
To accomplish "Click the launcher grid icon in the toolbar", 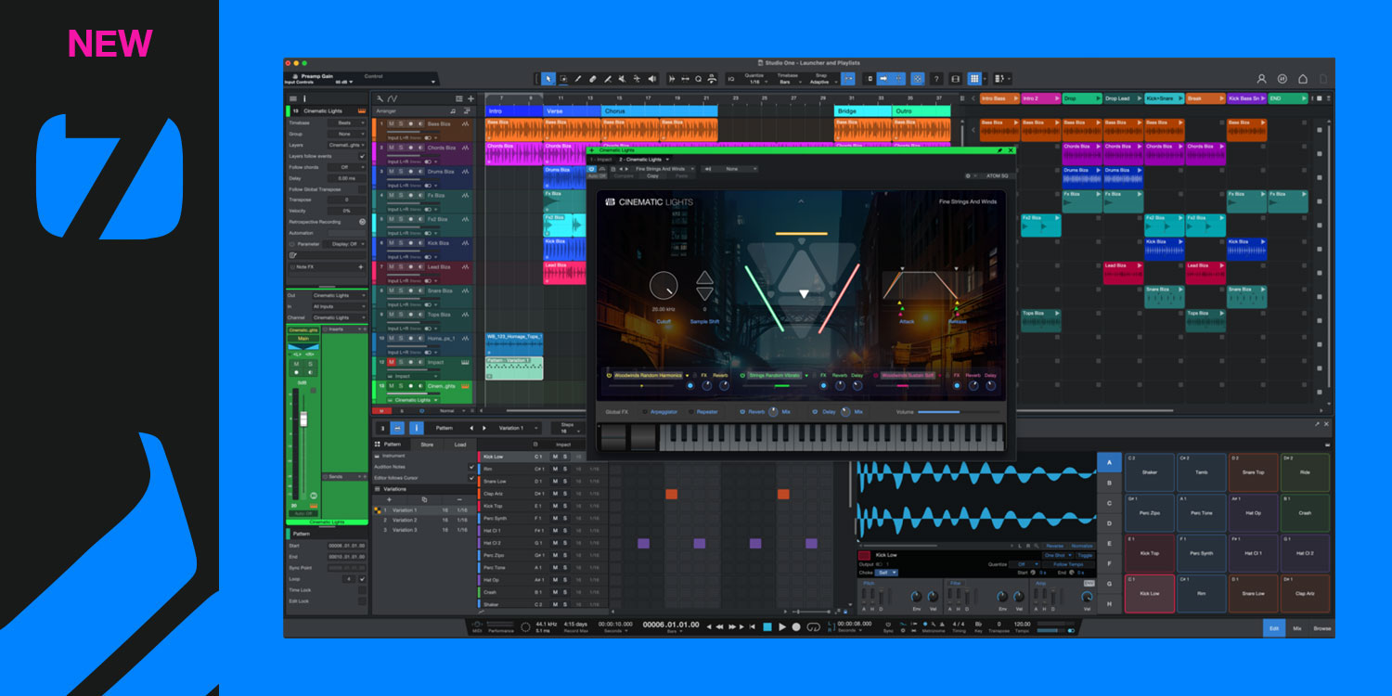I will coord(973,79).
